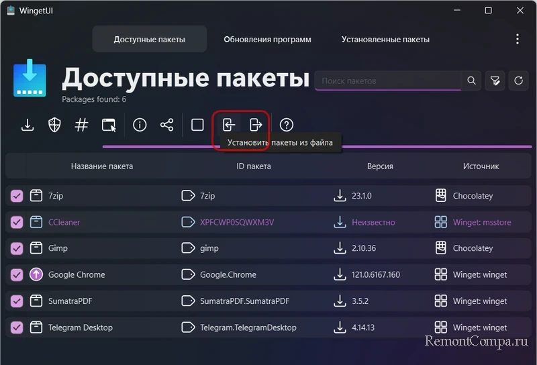Click export packages to file icon
Screen dimensions: 537x365
255,125
